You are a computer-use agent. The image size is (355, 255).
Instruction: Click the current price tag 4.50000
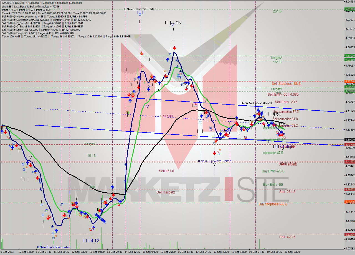coord(349,140)
